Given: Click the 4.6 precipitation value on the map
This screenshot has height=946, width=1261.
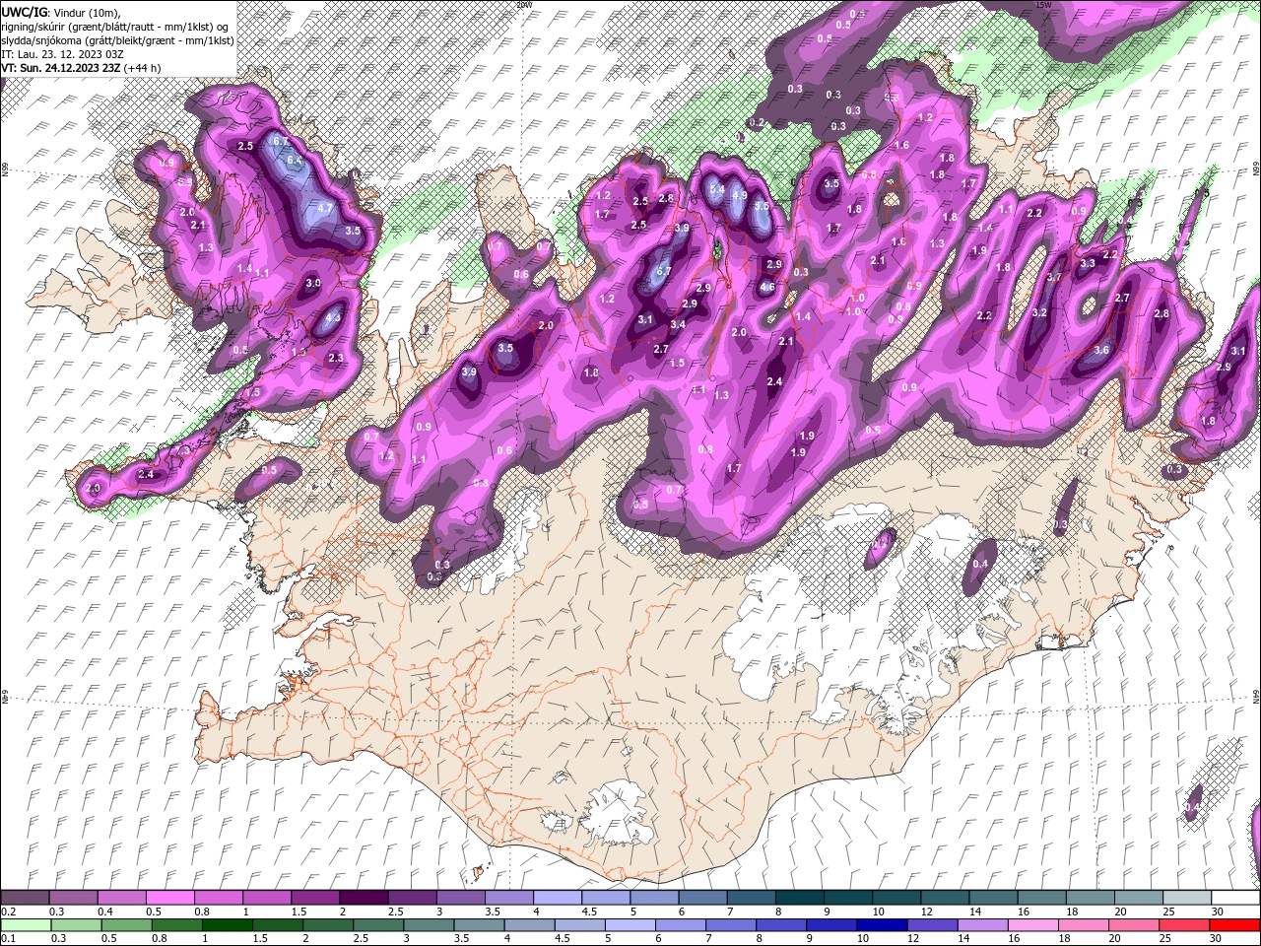Looking at the screenshot, I should [767, 288].
